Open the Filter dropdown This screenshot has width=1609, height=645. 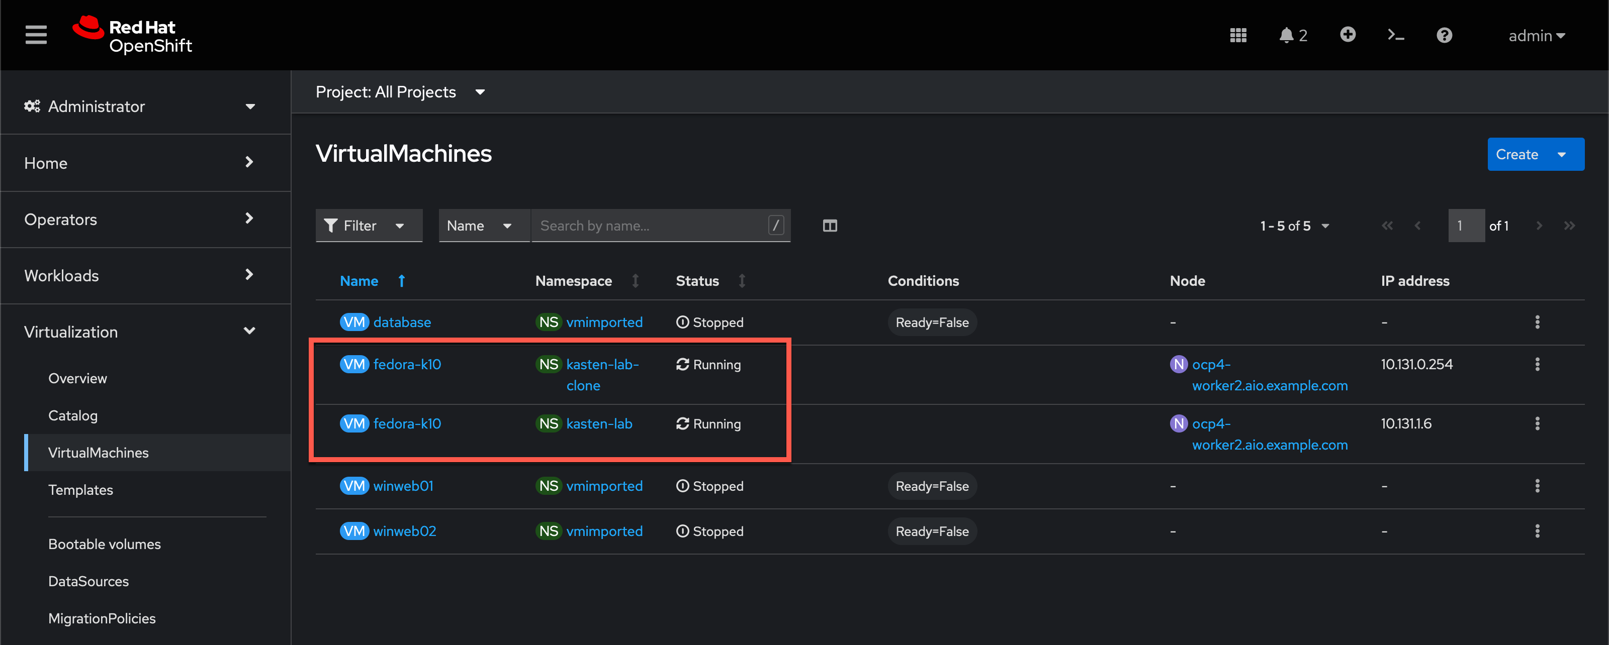tap(369, 226)
